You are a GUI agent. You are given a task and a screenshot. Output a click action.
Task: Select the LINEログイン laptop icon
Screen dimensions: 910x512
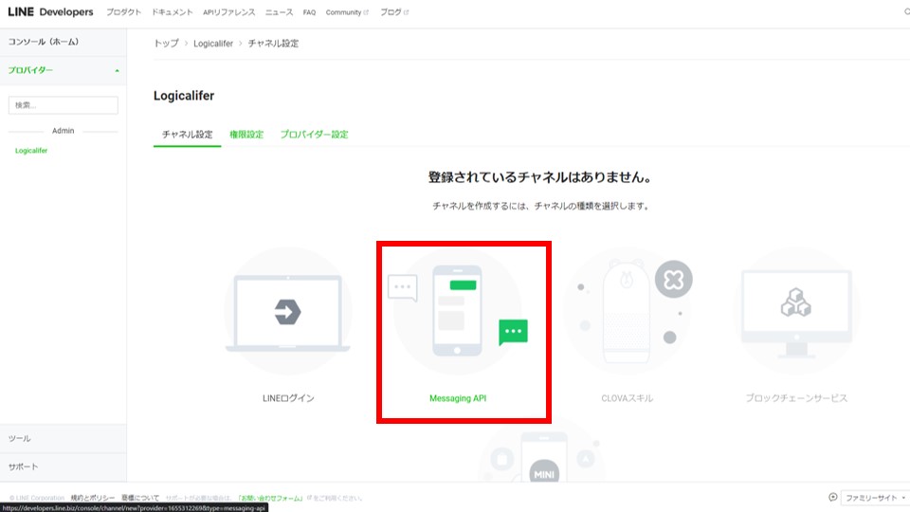pos(287,312)
